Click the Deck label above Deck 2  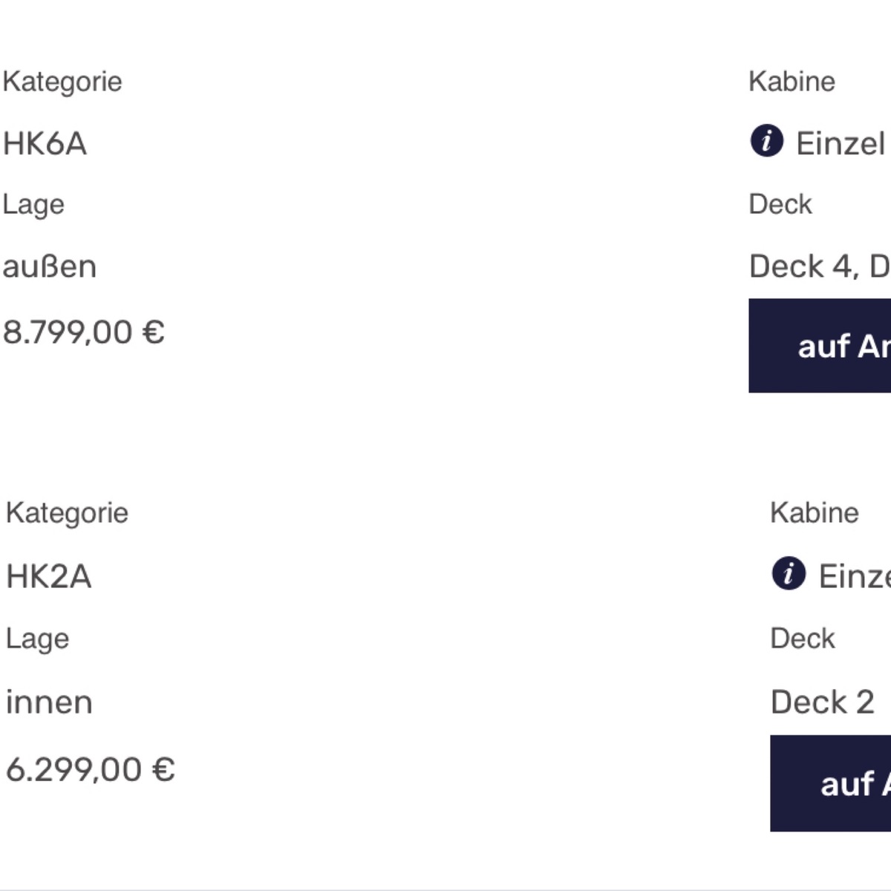pos(802,639)
